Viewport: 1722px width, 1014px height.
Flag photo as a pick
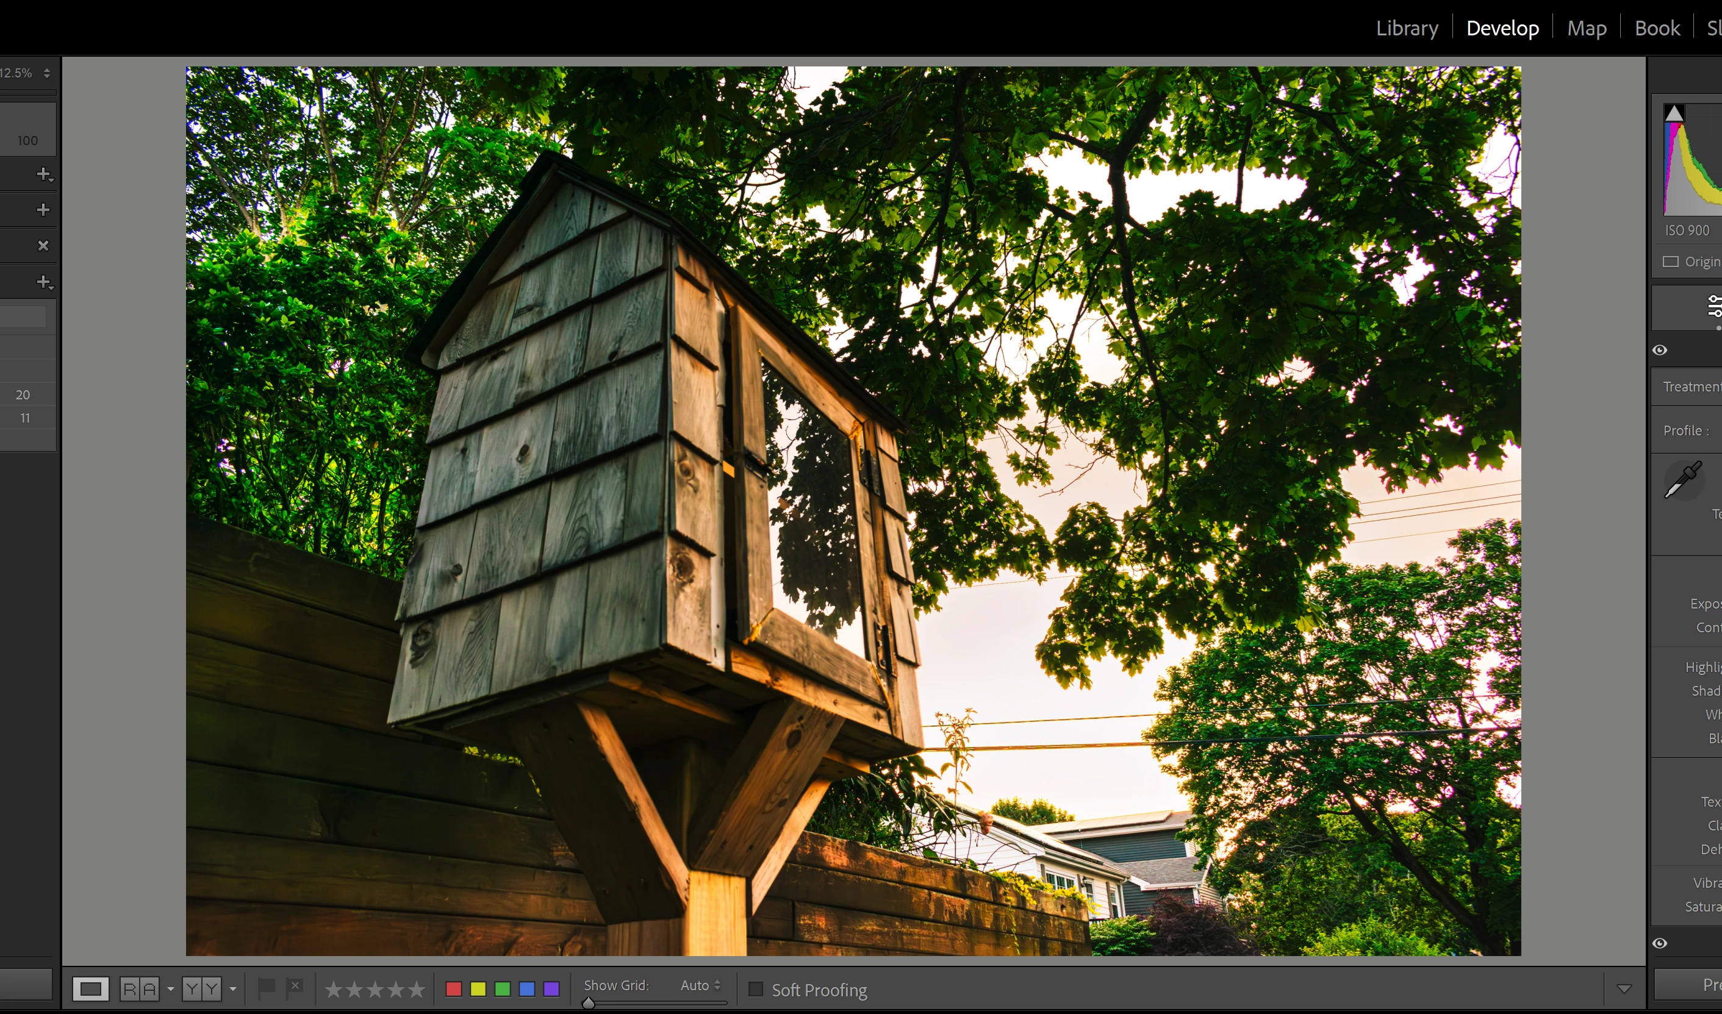266,987
